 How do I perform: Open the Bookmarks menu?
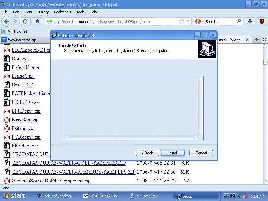(x=63, y=12)
